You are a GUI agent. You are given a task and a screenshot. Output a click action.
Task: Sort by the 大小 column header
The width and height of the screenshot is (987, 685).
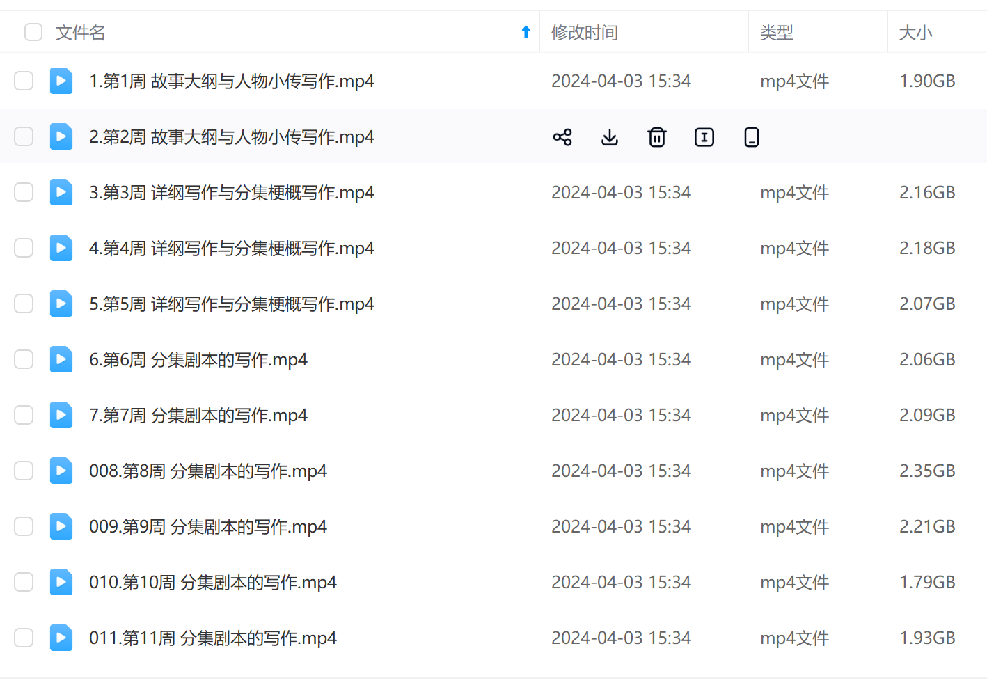point(916,33)
